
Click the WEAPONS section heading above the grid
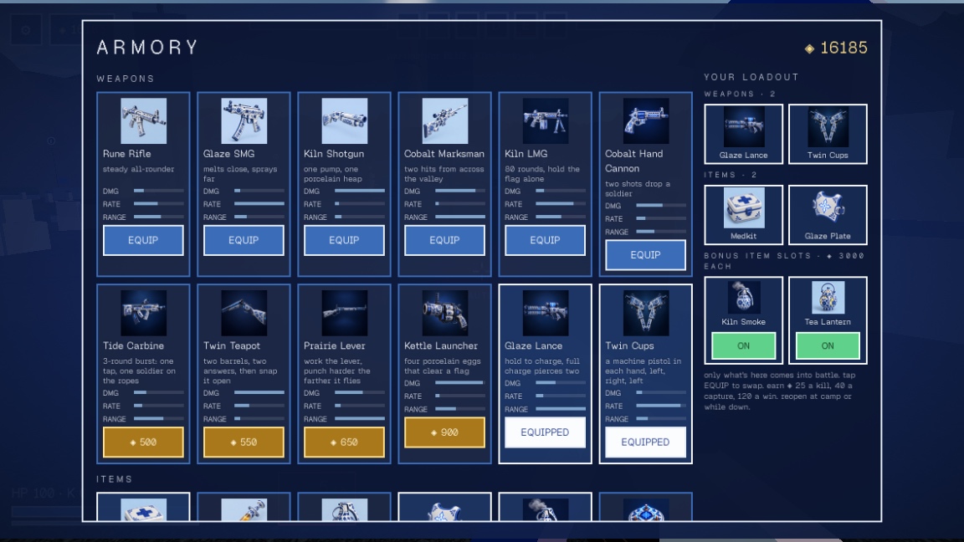[x=126, y=79]
